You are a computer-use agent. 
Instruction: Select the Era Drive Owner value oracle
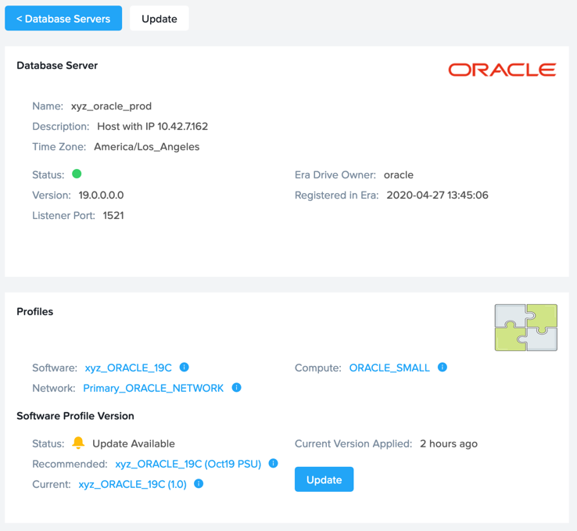point(399,175)
